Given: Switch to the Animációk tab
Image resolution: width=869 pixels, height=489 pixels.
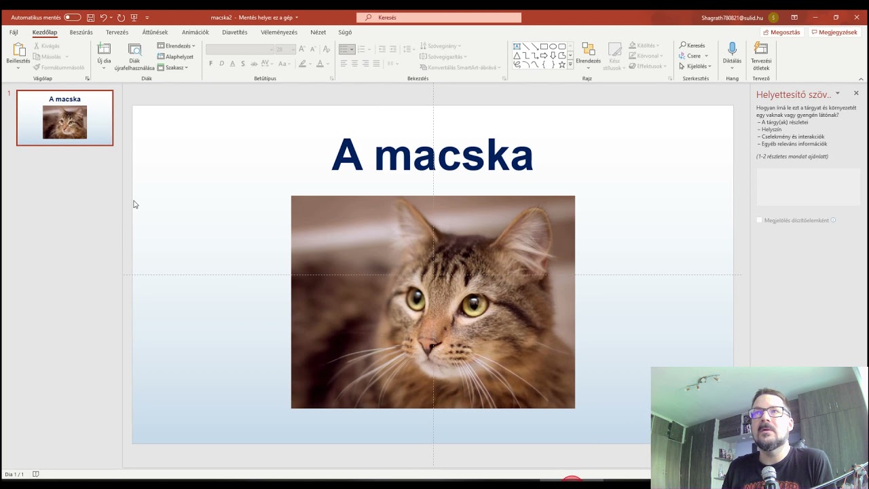Looking at the screenshot, I should coord(196,32).
